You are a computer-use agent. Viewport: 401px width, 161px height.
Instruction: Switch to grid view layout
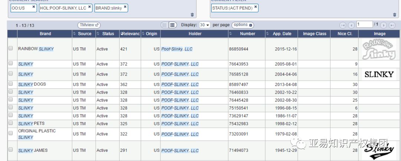point(172,25)
